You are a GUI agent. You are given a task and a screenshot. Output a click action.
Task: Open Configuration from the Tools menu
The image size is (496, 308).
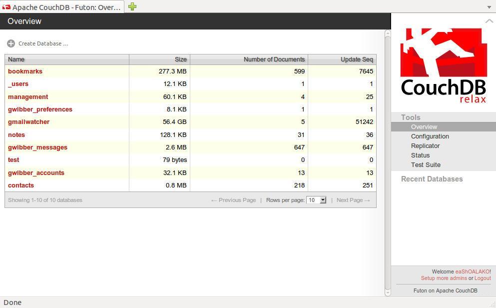click(430, 136)
